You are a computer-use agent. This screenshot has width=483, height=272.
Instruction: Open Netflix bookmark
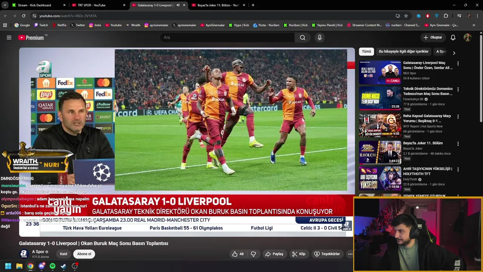click(x=59, y=25)
